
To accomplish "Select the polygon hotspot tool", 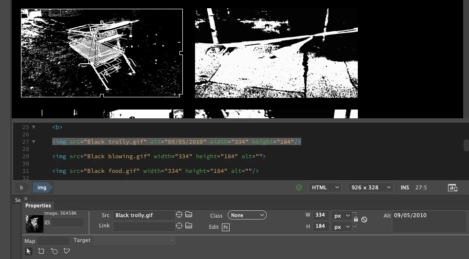I will (67, 251).
